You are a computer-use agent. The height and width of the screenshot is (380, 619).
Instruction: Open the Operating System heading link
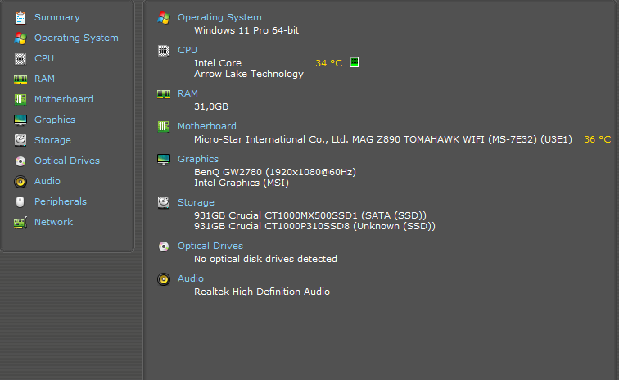pos(219,17)
